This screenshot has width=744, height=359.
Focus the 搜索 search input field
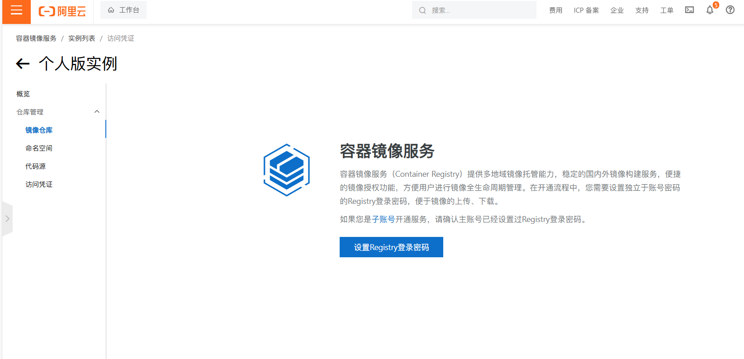tap(474, 10)
